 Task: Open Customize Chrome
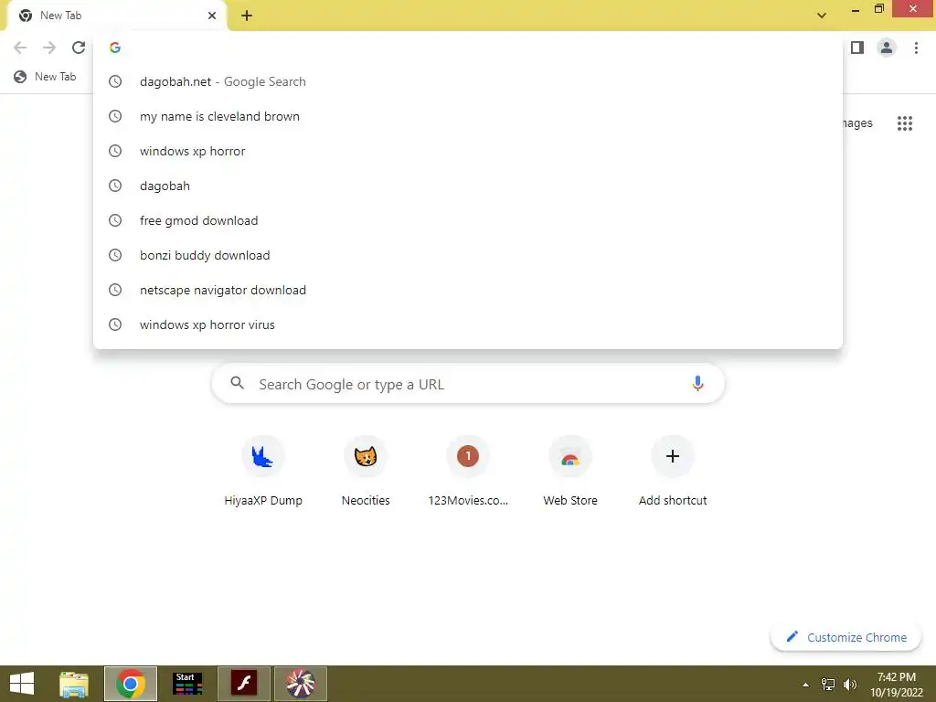click(x=846, y=637)
